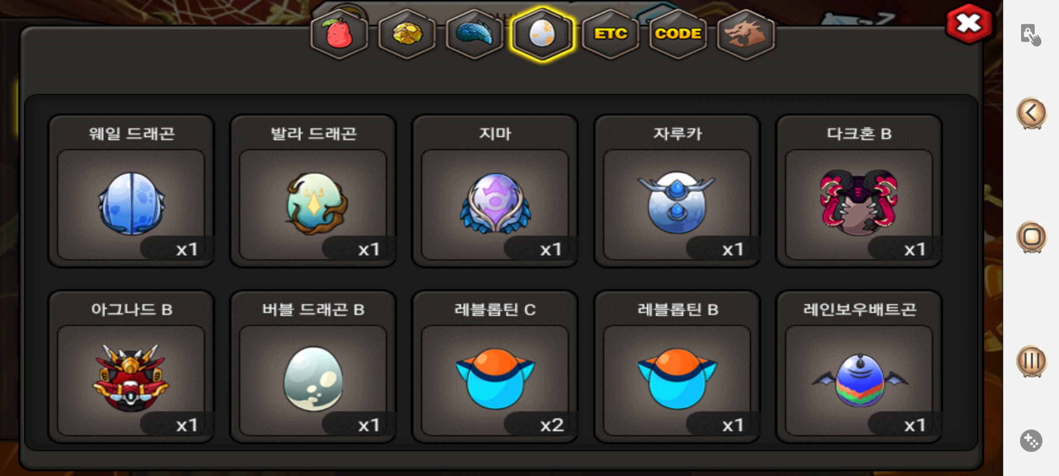Screen dimensions: 1059x476
Task: Choose the 자루카 winged egg
Action: pos(677,191)
